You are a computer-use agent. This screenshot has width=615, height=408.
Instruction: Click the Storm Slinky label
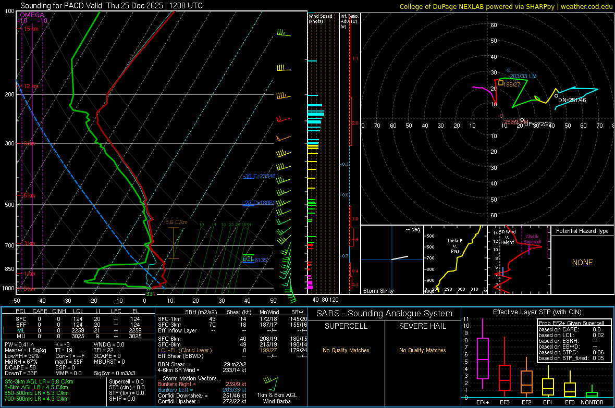tap(378, 291)
